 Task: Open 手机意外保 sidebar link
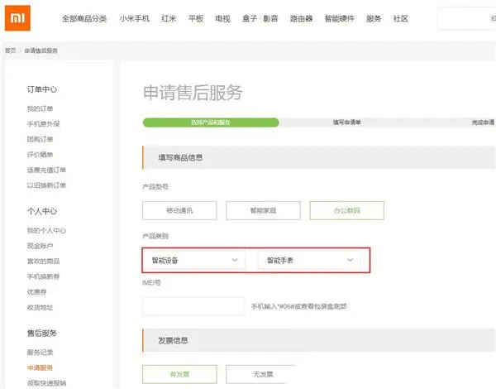coord(43,124)
